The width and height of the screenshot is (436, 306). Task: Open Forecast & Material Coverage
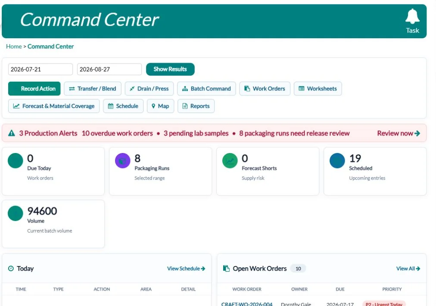pyautogui.click(x=54, y=106)
